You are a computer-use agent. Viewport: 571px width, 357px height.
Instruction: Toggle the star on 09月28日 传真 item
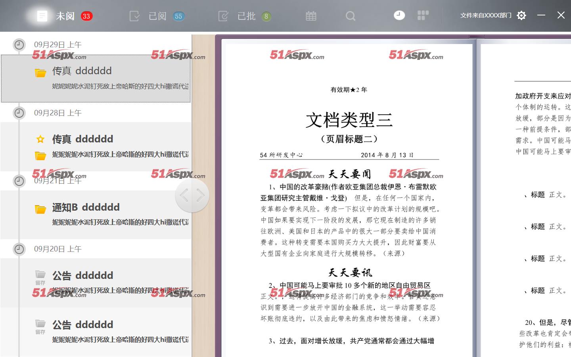[40, 139]
